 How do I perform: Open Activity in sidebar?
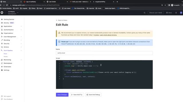(6, 23)
